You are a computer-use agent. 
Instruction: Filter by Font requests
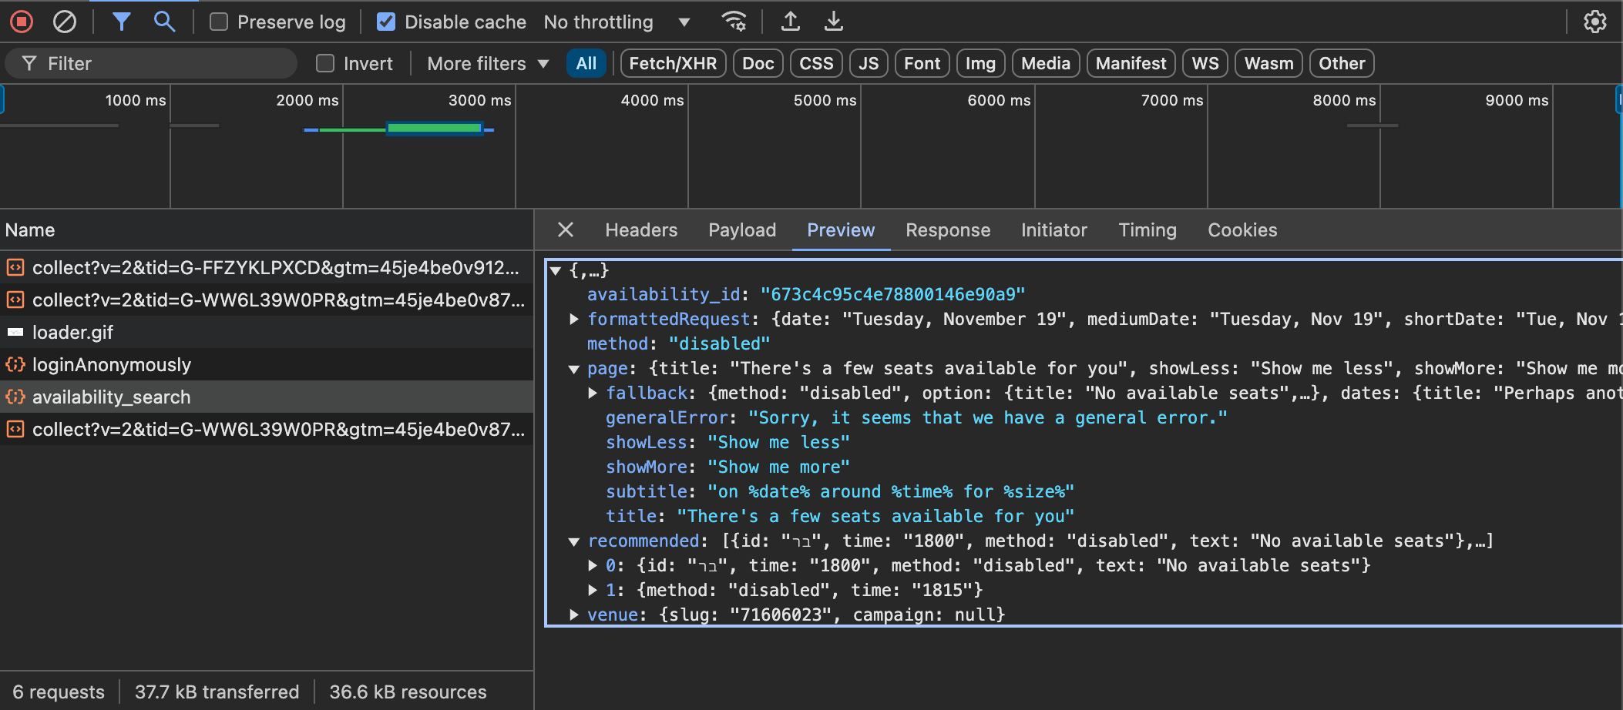point(922,63)
